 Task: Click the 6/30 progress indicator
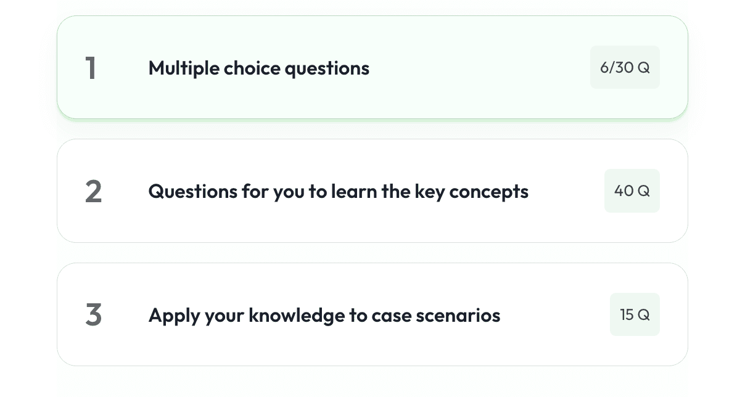(x=616, y=67)
